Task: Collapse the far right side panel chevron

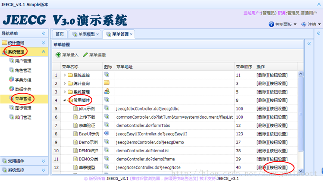Action: pos(318,33)
